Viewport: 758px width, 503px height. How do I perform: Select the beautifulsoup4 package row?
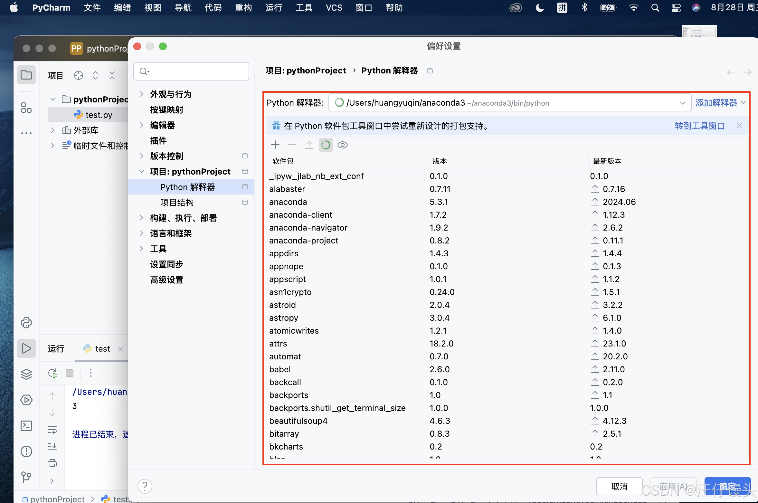click(x=508, y=421)
